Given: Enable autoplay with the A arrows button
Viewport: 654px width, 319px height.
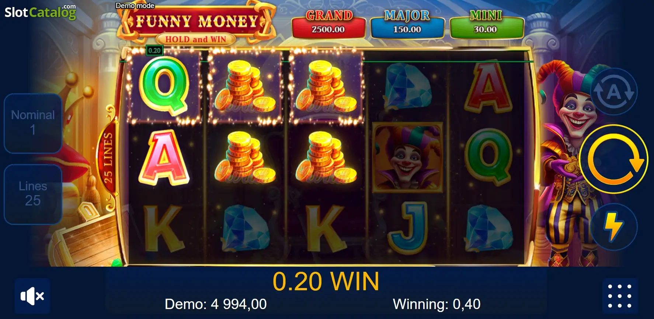Looking at the screenshot, I should (614, 91).
